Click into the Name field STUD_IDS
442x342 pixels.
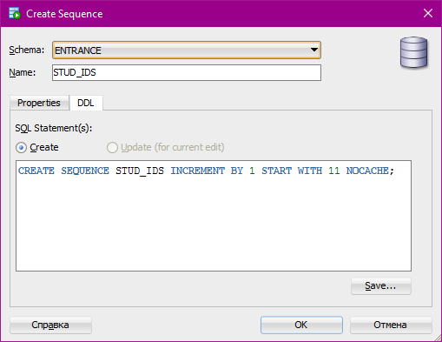click(x=187, y=72)
